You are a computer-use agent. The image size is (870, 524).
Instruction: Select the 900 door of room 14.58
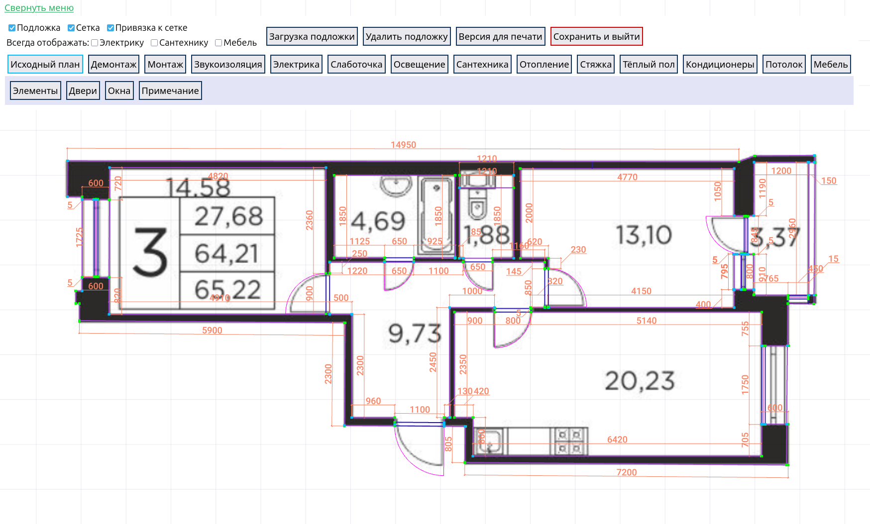[x=308, y=293]
